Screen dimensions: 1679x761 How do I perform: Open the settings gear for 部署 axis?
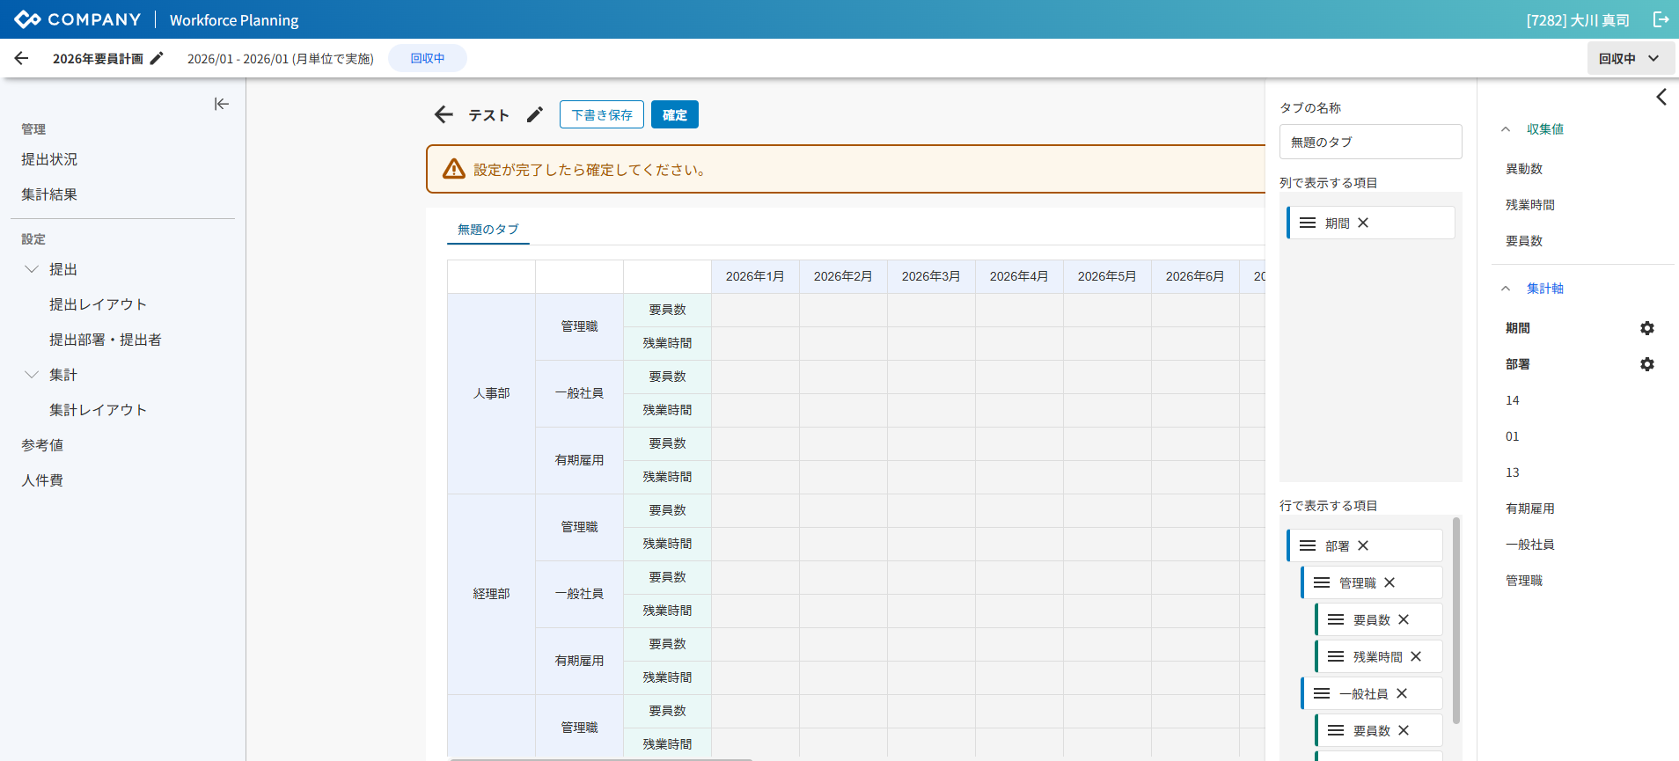tap(1647, 364)
